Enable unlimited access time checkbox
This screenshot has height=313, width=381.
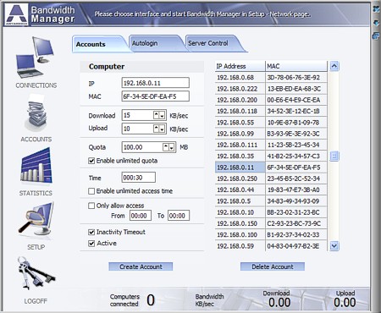coord(91,191)
